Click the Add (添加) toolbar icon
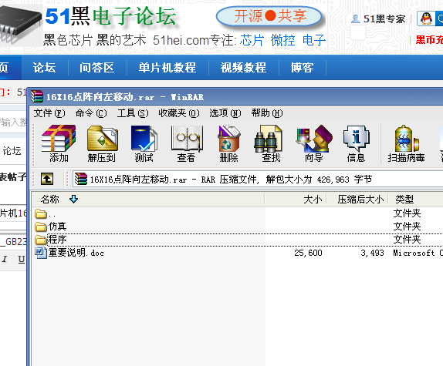443x366 pixels. pos(59,143)
